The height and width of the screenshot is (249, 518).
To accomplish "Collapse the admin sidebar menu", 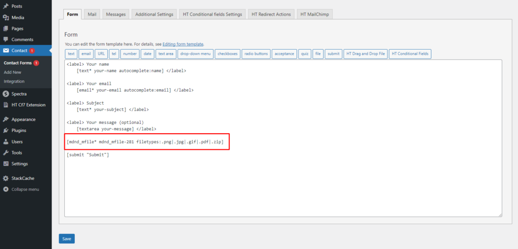I will [x=22, y=189].
